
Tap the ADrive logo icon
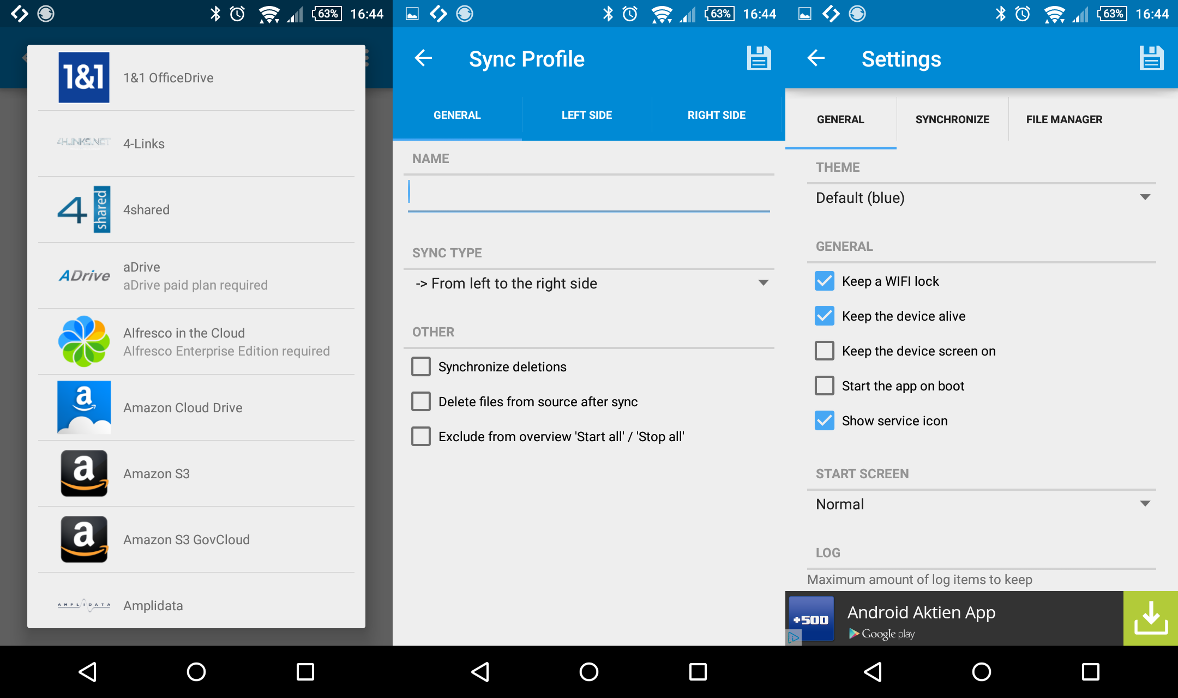pyautogui.click(x=84, y=275)
